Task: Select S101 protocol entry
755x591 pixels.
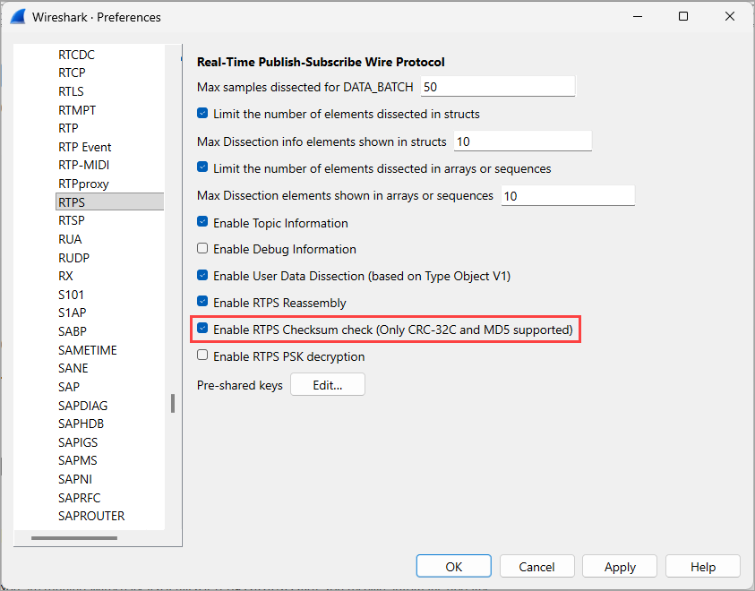Action: pyautogui.click(x=71, y=295)
